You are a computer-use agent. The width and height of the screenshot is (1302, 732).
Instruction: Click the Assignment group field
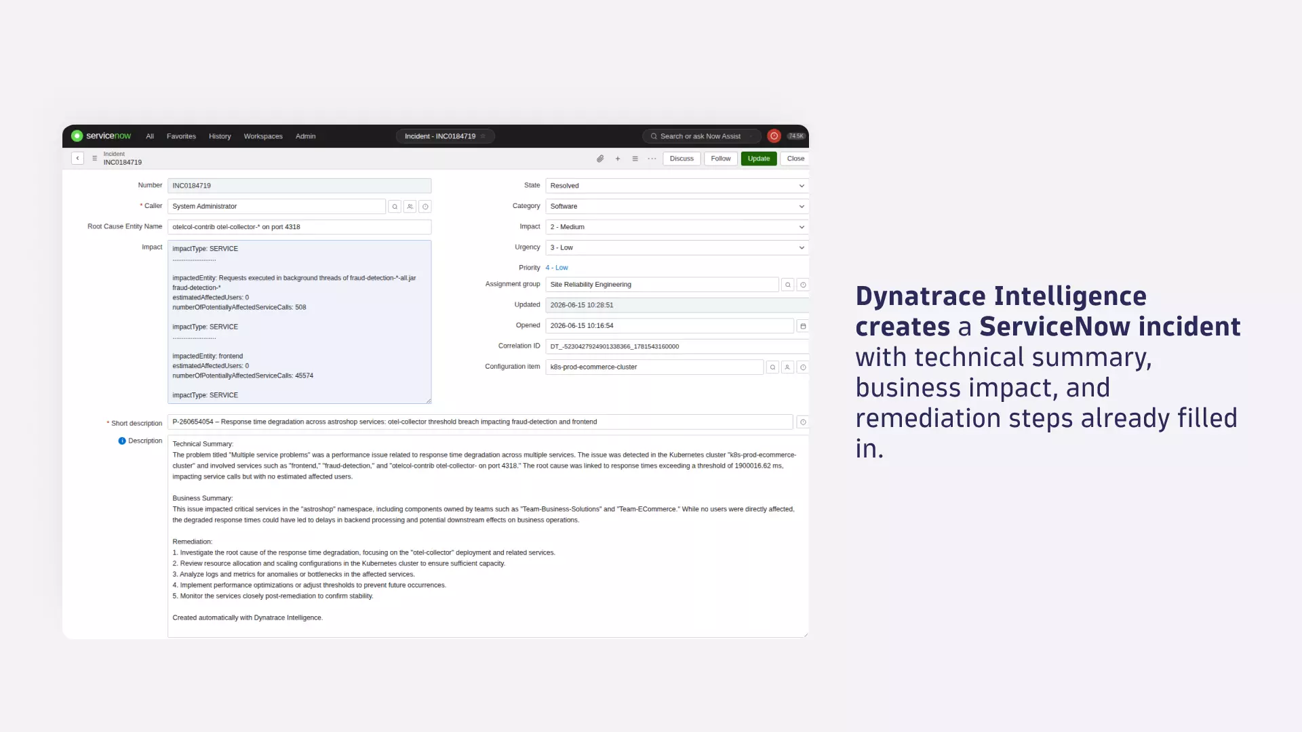pos(662,285)
